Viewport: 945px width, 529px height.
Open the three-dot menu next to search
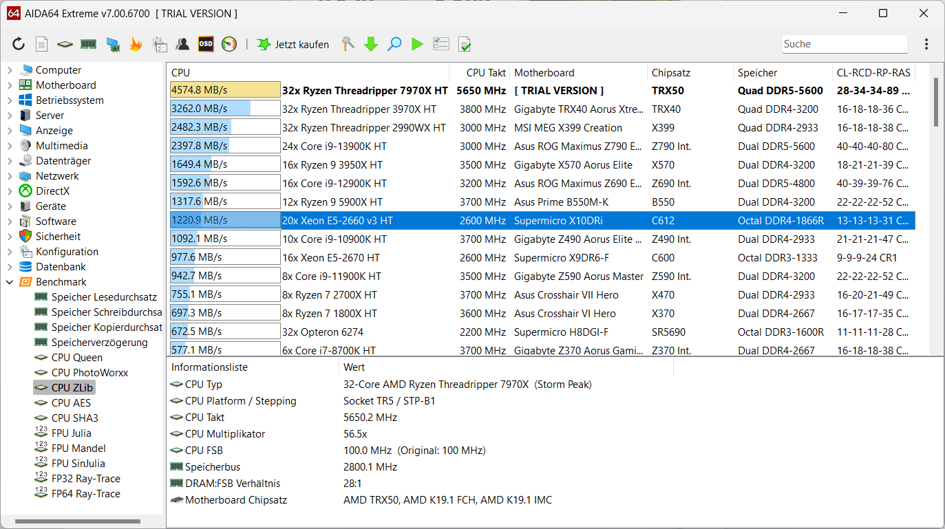click(x=926, y=44)
